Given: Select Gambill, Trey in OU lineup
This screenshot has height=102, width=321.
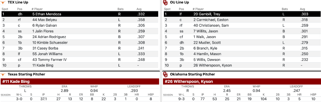Looking at the screenshot, I should 242,14.
